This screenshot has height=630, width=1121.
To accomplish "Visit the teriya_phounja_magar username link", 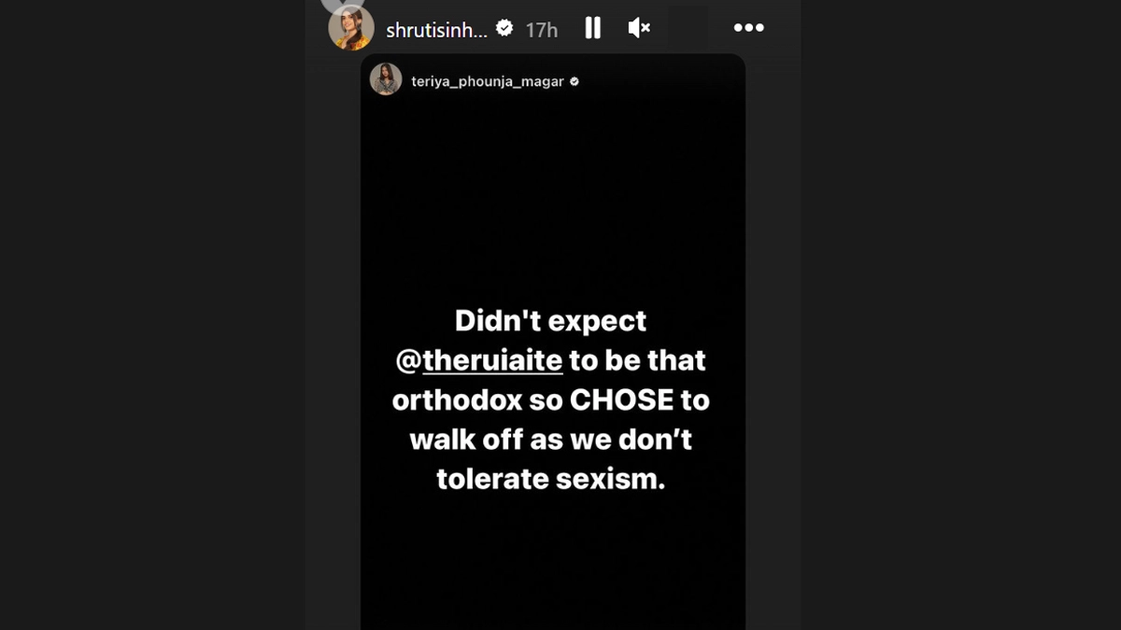I will click(x=488, y=81).
